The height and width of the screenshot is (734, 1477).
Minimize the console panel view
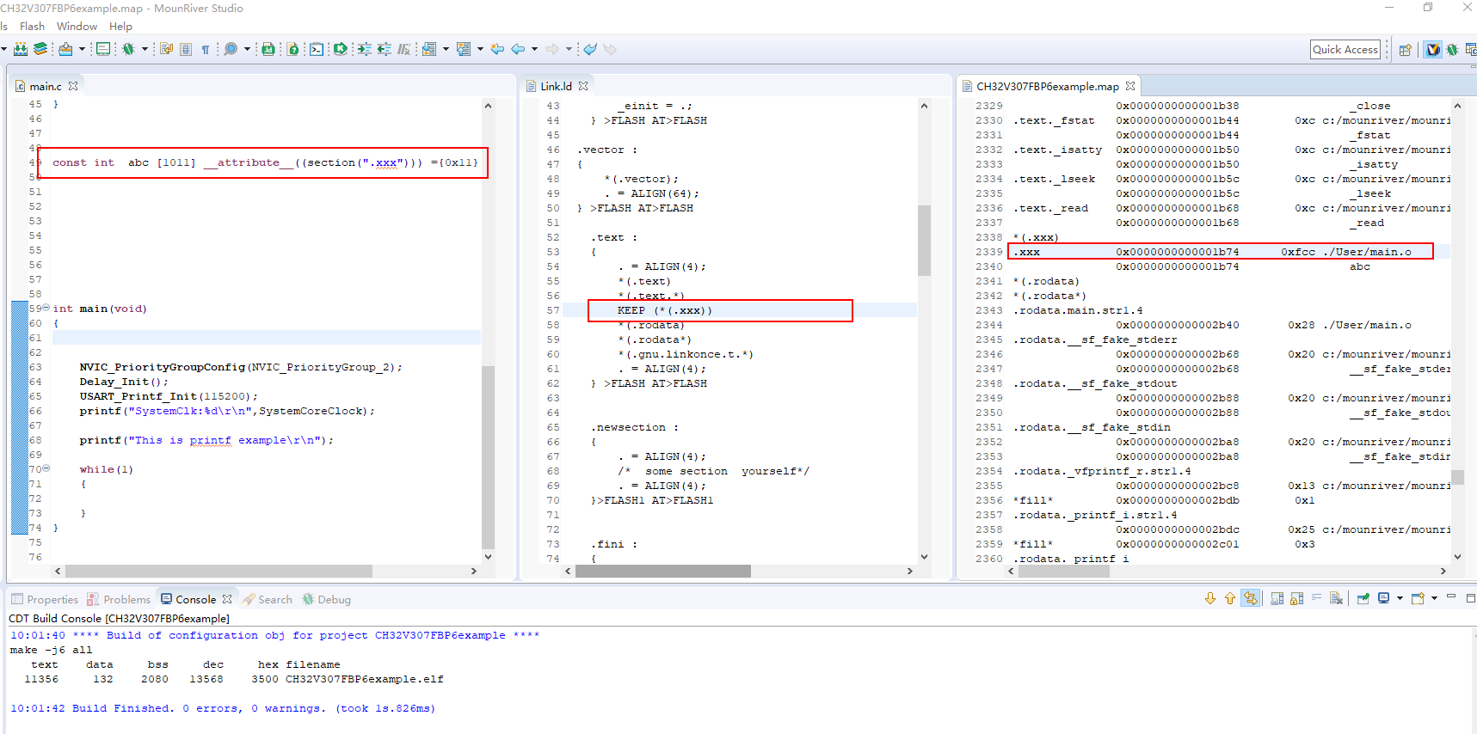pyautogui.click(x=1450, y=596)
